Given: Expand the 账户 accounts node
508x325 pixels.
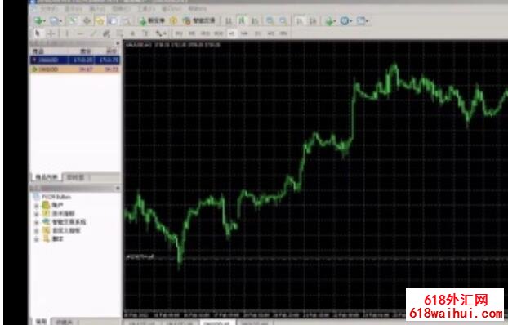Looking at the screenshot, I should point(36,206).
